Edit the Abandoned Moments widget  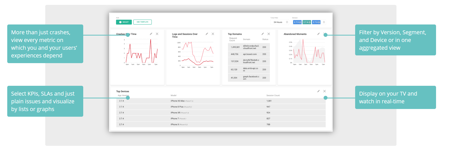(x=318, y=34)
